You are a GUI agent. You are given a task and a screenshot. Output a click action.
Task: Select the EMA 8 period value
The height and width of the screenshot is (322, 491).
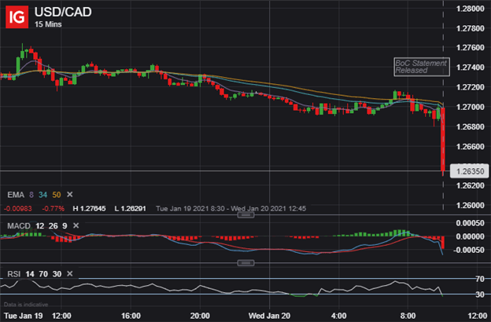[31, 195]
